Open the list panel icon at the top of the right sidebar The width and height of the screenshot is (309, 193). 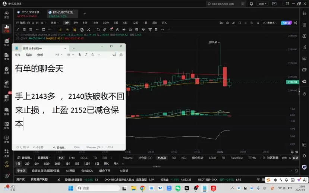(304, 13)
